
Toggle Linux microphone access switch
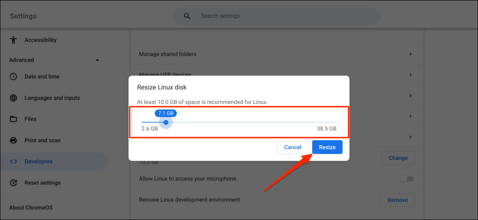click(x=407, y=179)
